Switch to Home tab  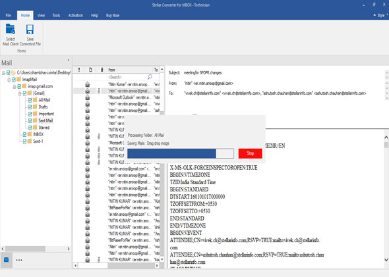pyautogui.click(x=25, y=15)
